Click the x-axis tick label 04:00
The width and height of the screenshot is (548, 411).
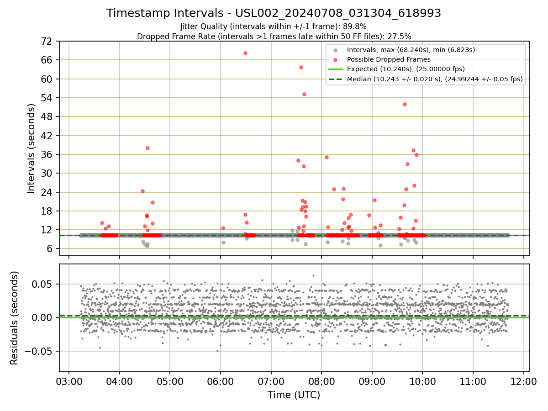[120, 381]
